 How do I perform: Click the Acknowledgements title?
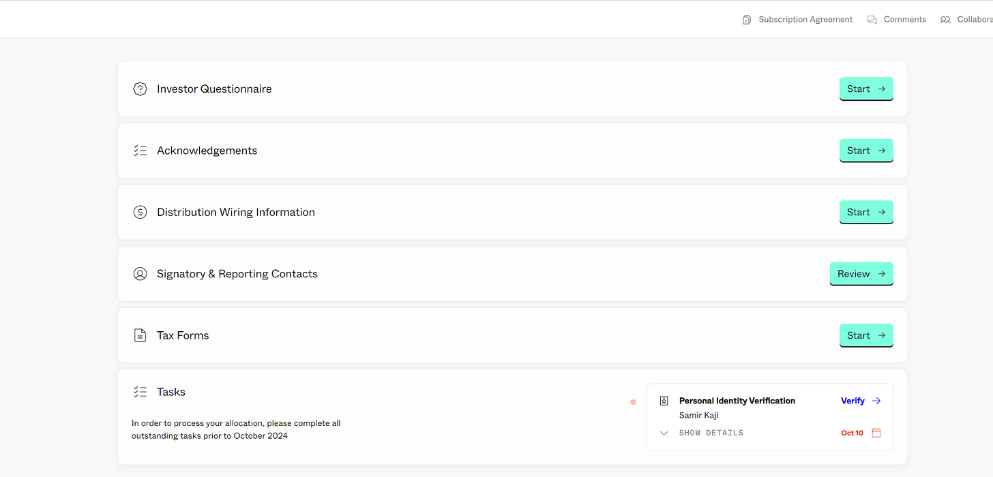[x=207, y=151]
